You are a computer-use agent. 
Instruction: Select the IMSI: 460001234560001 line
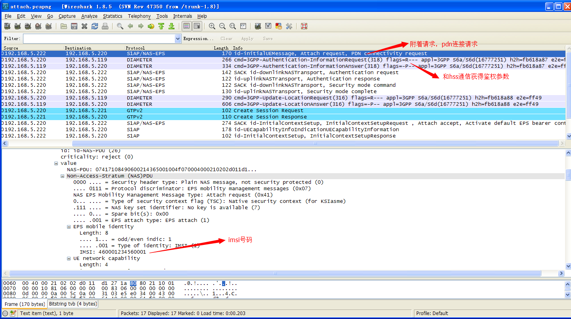click(x=113, y=252)
